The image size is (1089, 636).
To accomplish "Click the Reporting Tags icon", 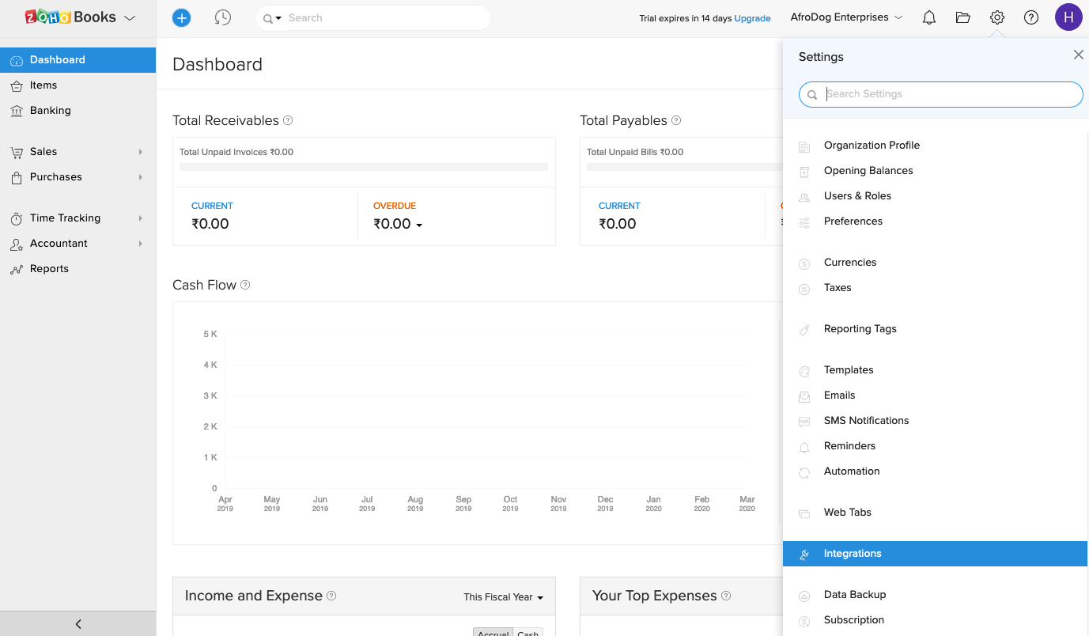I will click(804, 330).
